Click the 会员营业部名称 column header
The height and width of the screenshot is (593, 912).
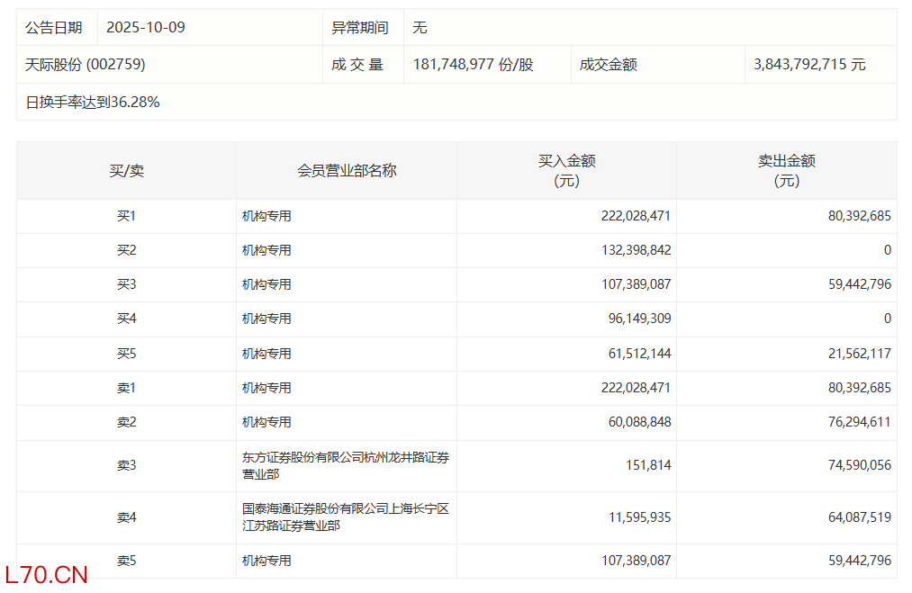347,170
